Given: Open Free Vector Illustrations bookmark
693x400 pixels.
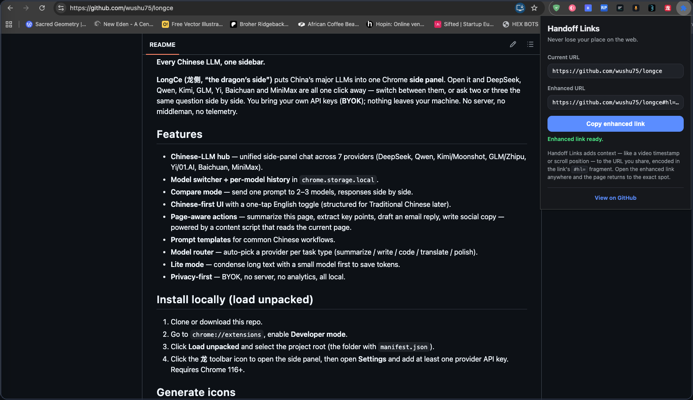Looking at the screenshot, I should 192,24.
